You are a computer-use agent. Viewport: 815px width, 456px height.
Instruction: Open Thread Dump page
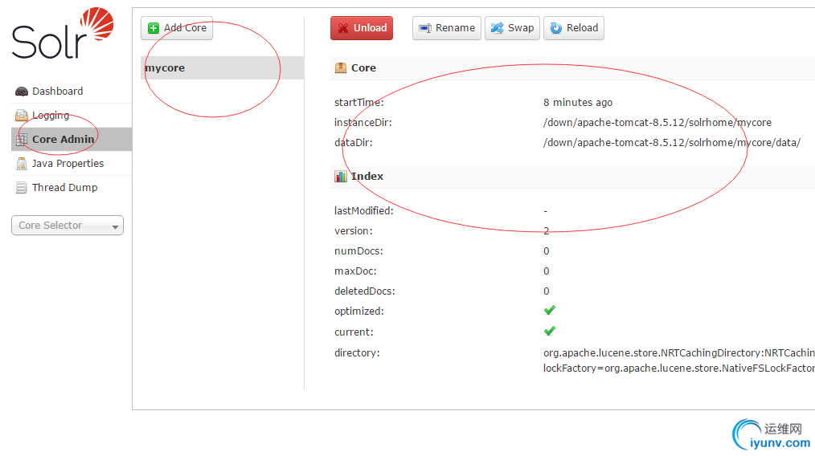64,188
